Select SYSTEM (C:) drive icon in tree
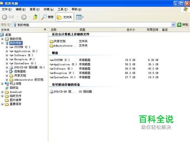Viewport: 190px width, 142px height. pos(11,47)
